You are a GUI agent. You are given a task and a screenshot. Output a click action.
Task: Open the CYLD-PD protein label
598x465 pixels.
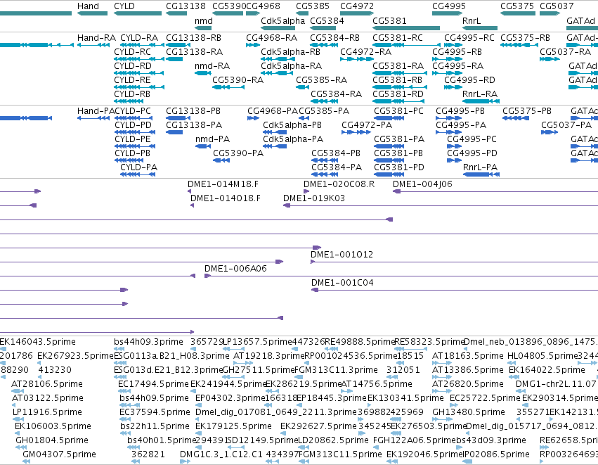133,125
